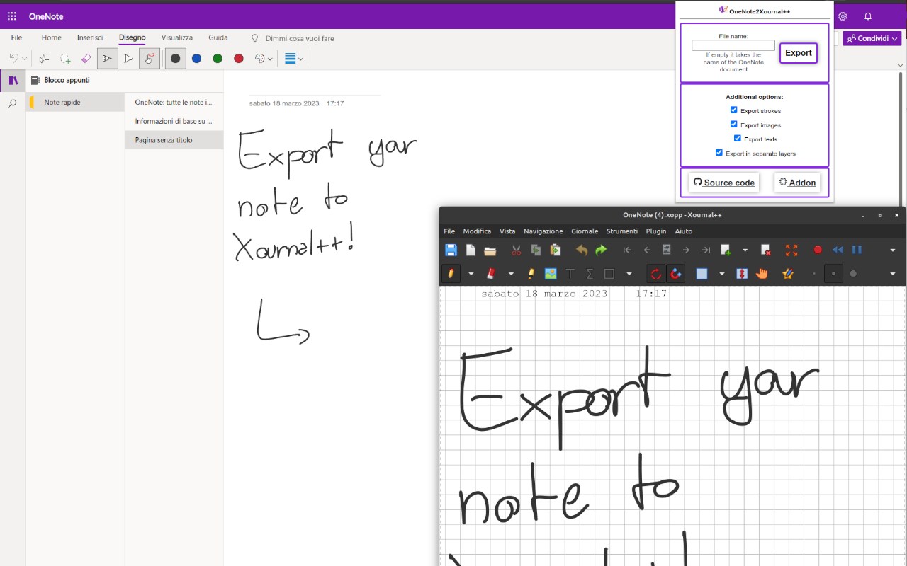Click the LaTeX sigma tool in Xournal++
This screenshot has width=907, height=566.
(x=590, y=273)
